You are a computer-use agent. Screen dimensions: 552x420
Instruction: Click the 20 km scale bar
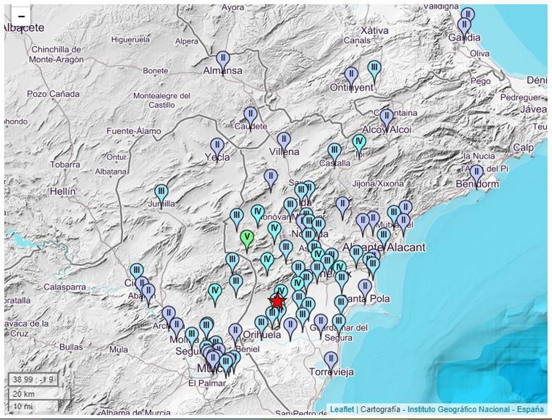pos(39,393)
